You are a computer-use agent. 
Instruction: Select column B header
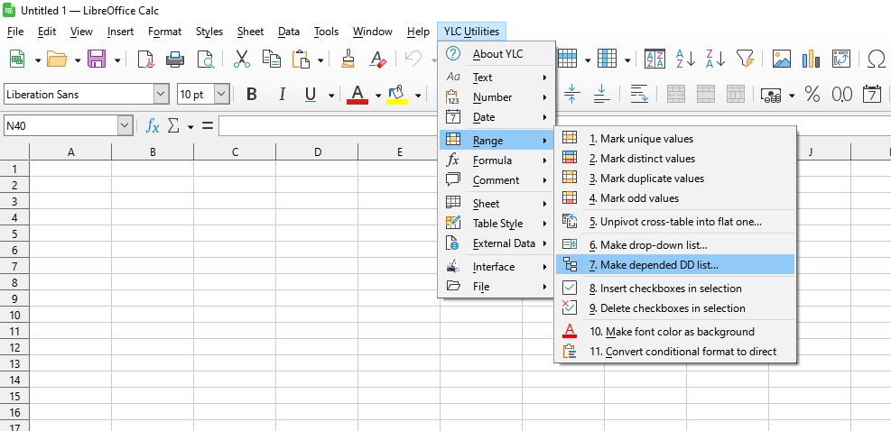coord(153,152)
